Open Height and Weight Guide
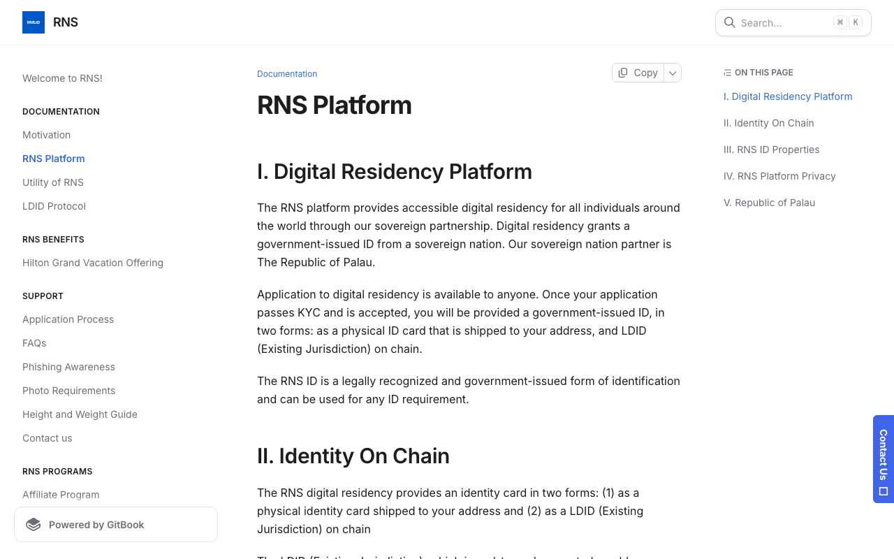The height and width of the screenshot is (559, 894). coord(80,414)
